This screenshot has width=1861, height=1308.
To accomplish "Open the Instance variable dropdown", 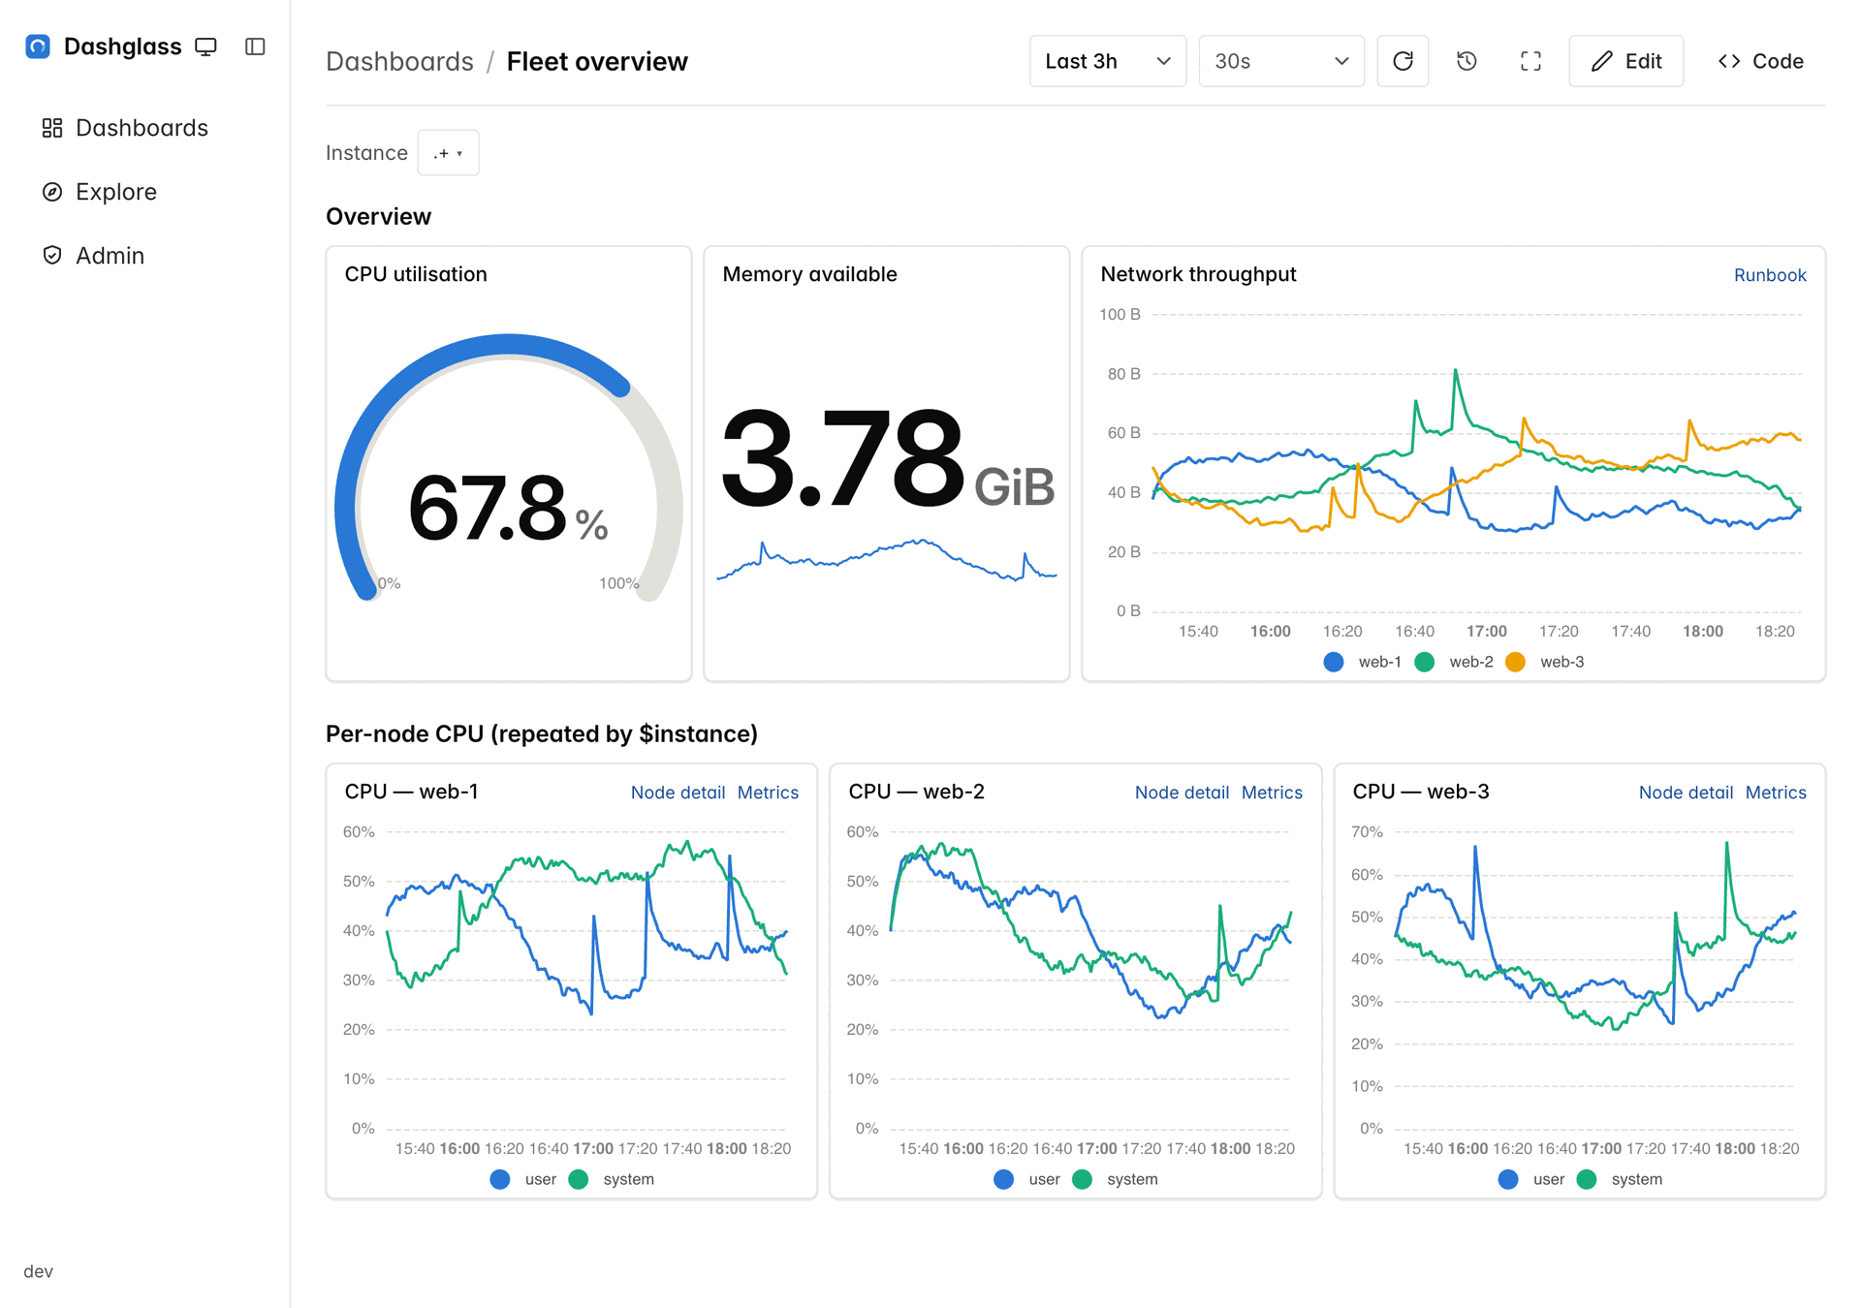I will (448, 153).
